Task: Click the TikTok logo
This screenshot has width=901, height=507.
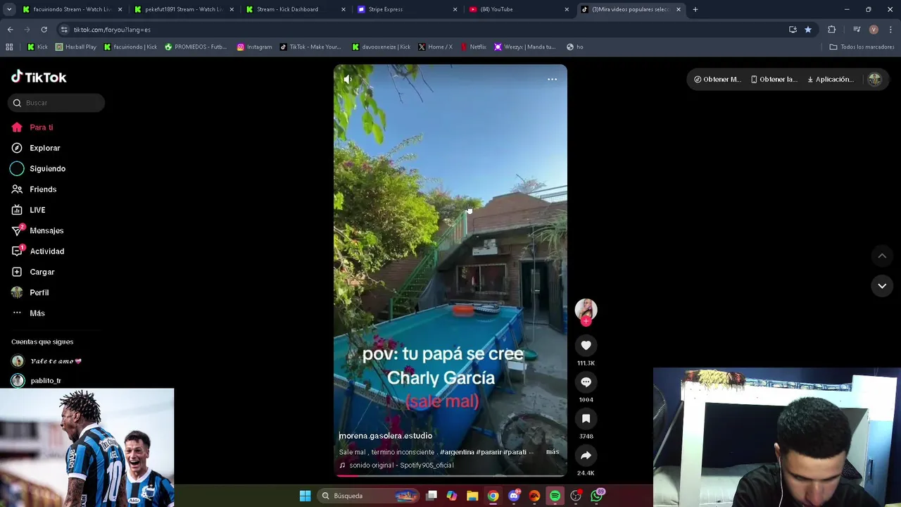Action: coord(39,77)
